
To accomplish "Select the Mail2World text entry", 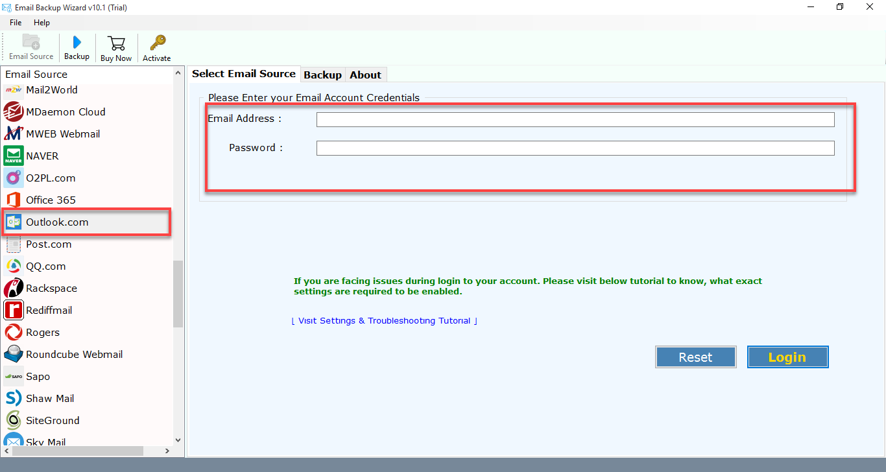I will point(52,89).
